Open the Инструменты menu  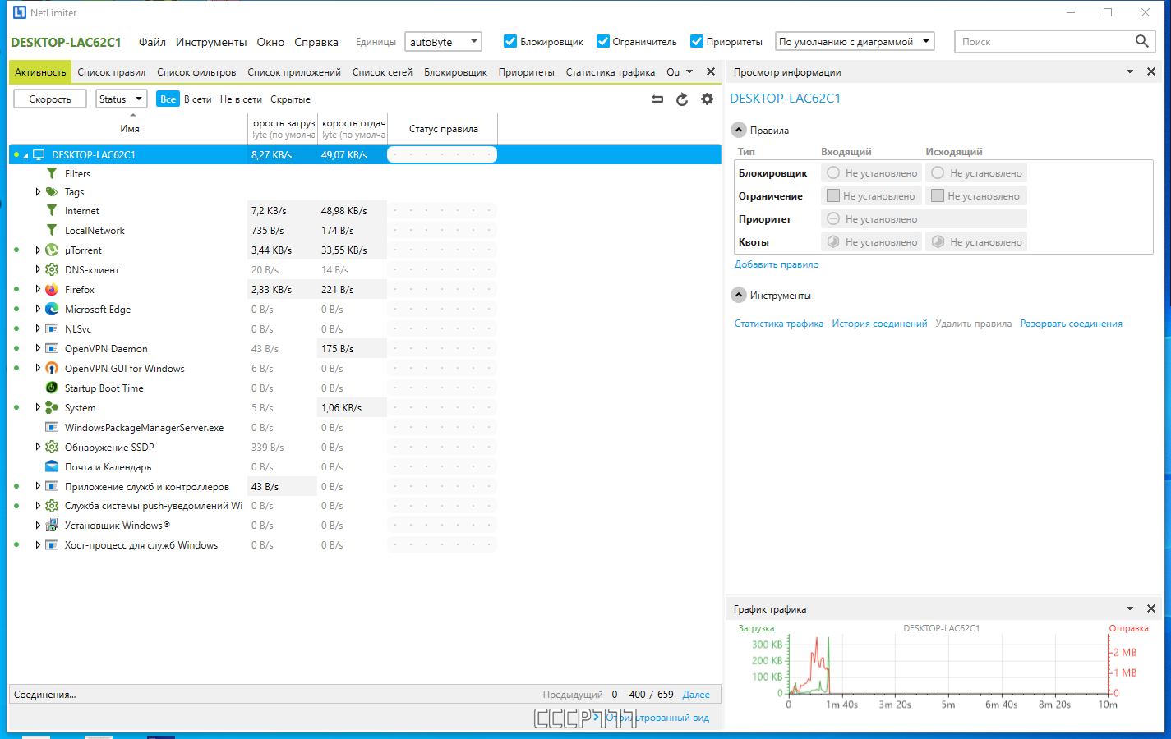click(x=210, y=42)
